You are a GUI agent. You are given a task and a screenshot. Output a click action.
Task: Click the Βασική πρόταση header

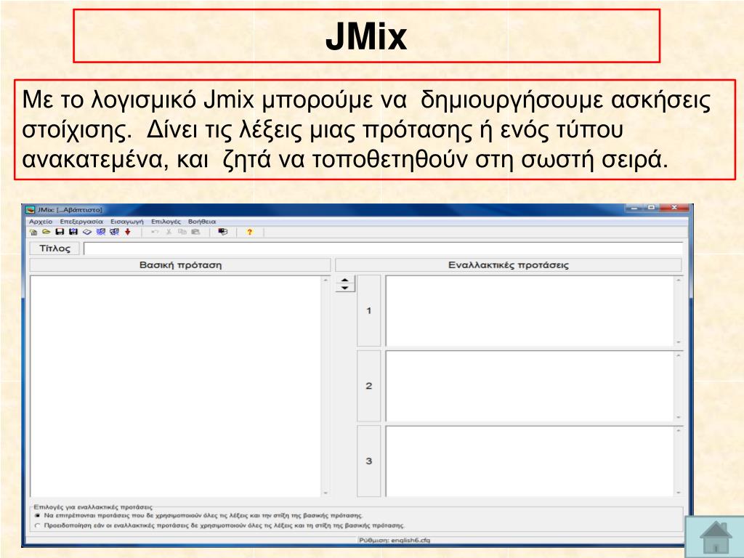pos(180,264)
